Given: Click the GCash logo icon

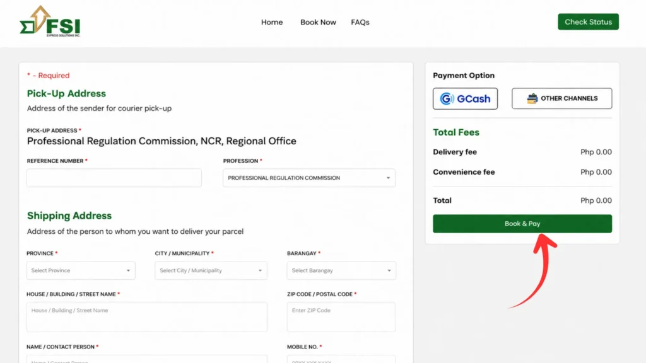Looking at the screenshot, I should (447, 99).
